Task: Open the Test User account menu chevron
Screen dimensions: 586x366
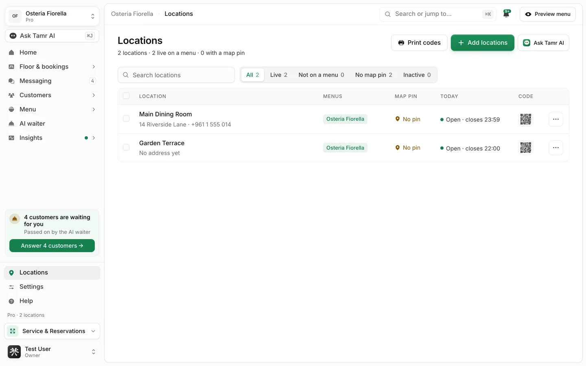Action: pyautogui.click(x=94, y=352)
